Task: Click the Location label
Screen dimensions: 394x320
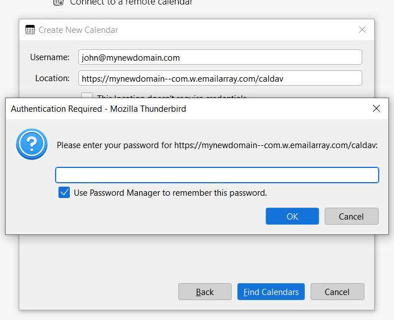Action: [x=52, y=78]
